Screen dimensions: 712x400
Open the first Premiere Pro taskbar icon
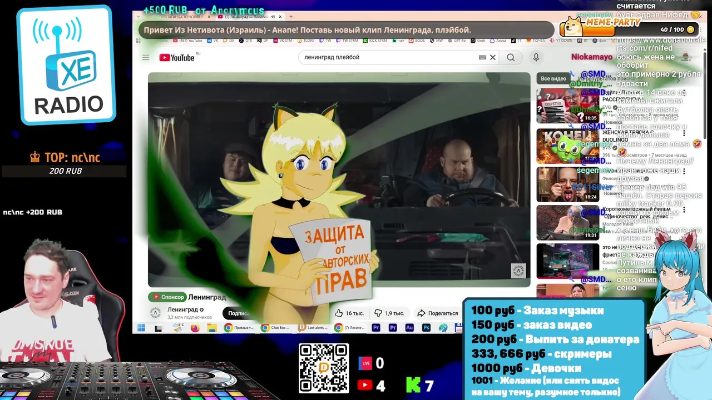click(x=377, y=328)
